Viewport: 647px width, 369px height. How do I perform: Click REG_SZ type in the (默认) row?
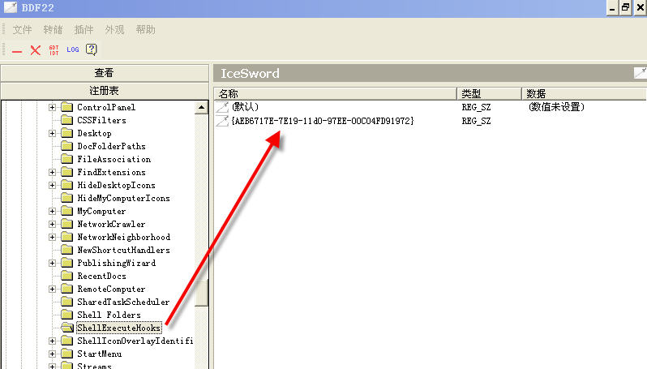pos(476,107)
